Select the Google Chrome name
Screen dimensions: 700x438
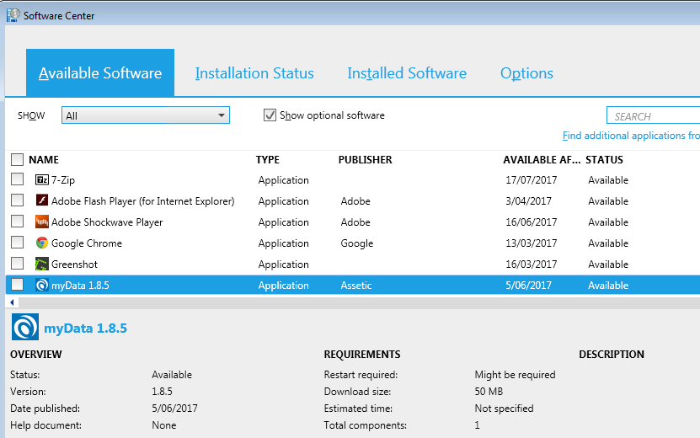coord(87,243)
